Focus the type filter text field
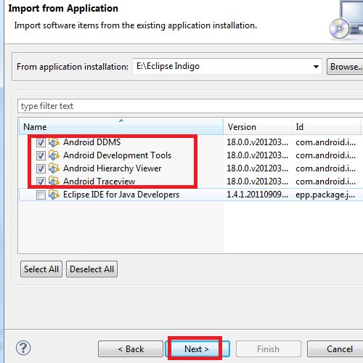The height and width of the screenshot is (363, 363). (190, 106)
